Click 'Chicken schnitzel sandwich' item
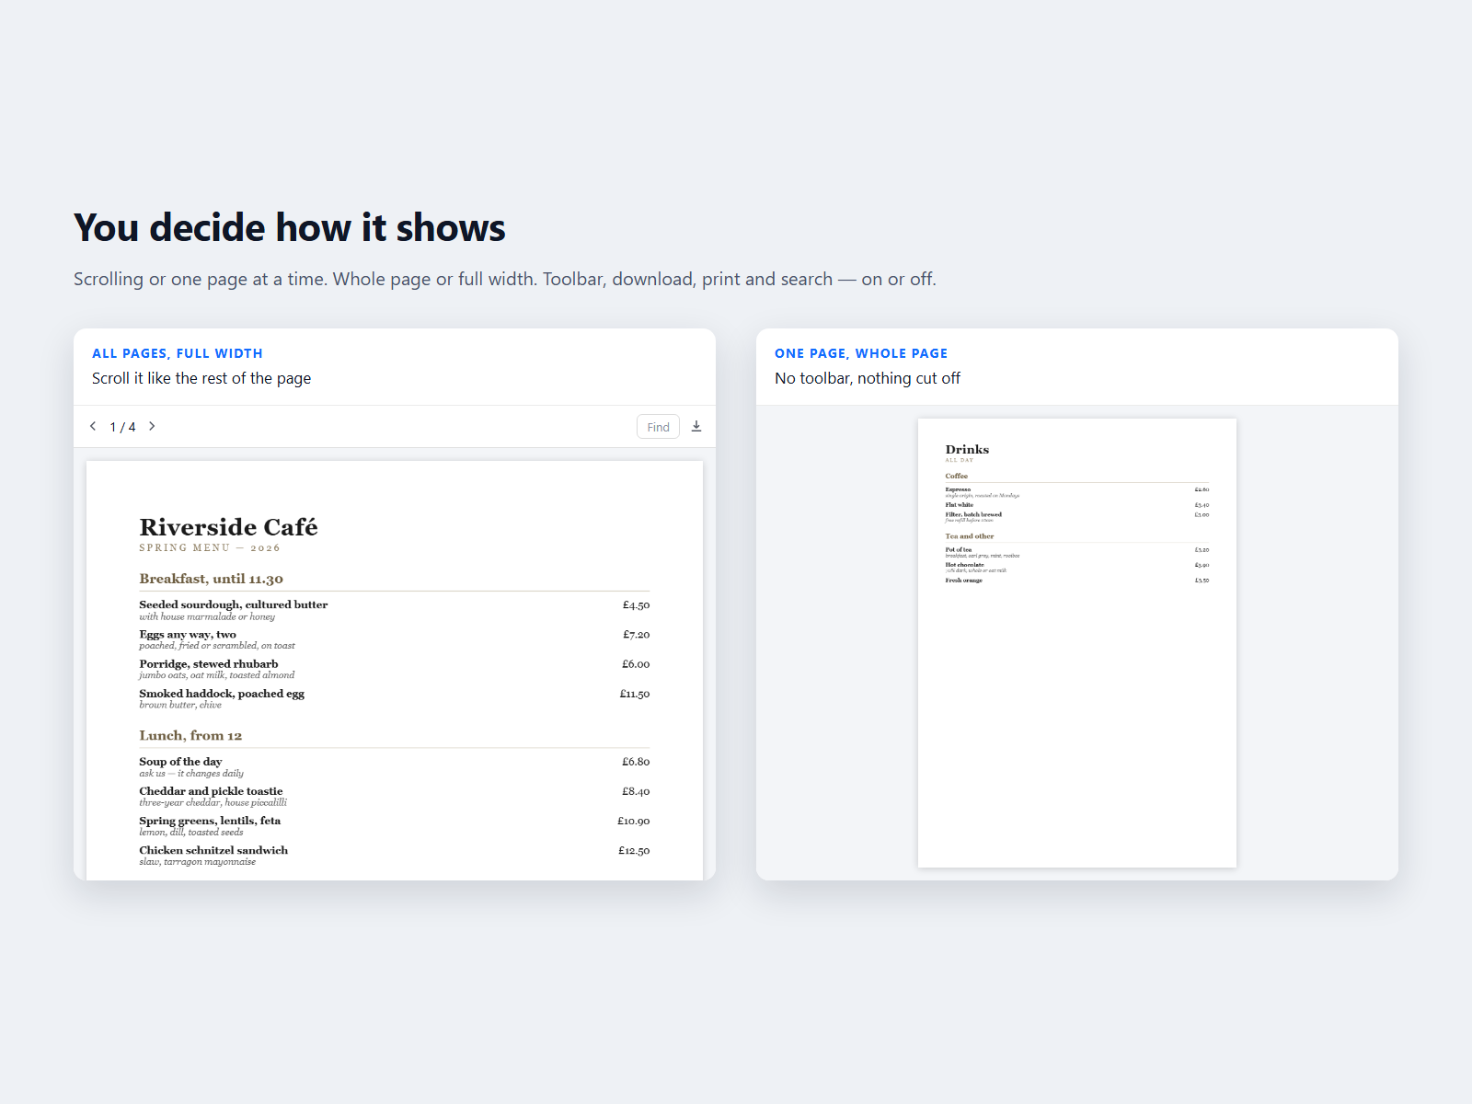This screenshot has height=1104, width=1472. pyautogui.click(x=213, y=850)
